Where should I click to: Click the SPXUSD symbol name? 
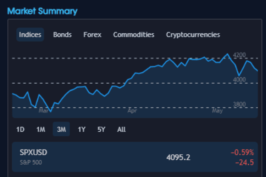click(x=34, y=153)
